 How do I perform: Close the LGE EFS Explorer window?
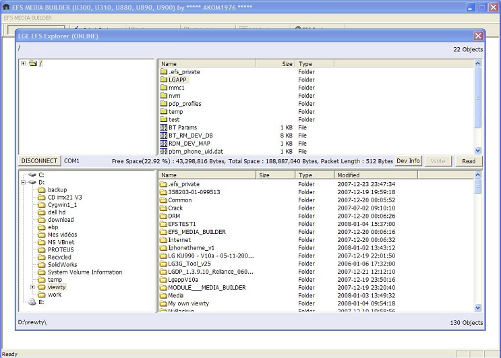click(x=478, y=36)
